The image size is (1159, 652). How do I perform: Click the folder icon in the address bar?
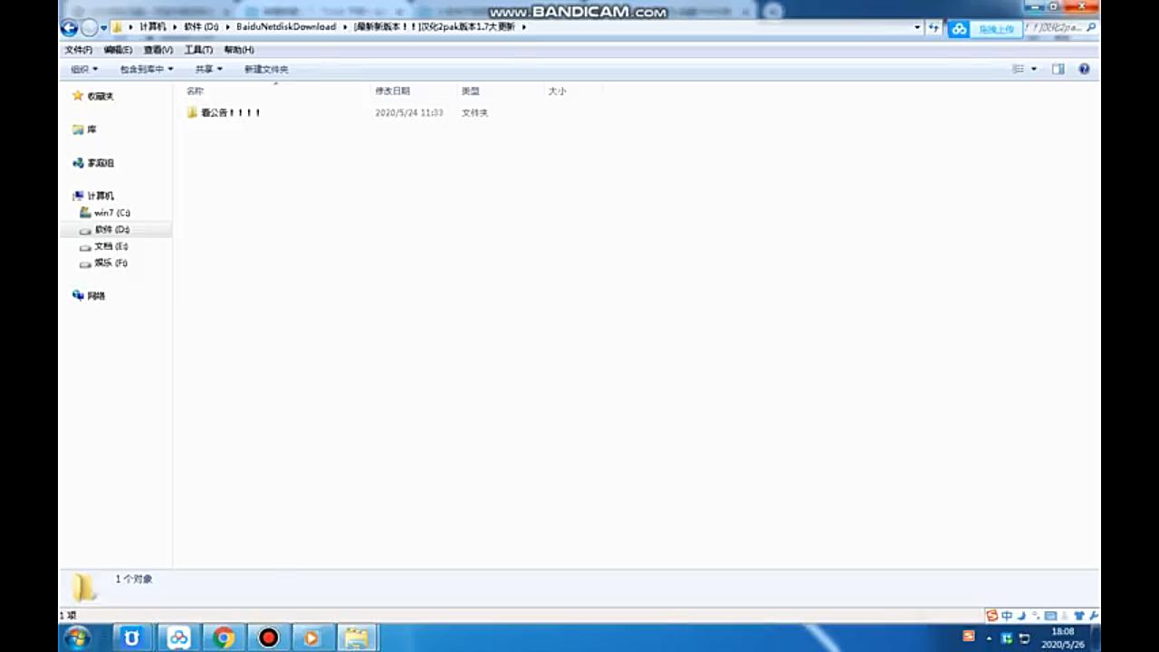[x=118, y=27]
